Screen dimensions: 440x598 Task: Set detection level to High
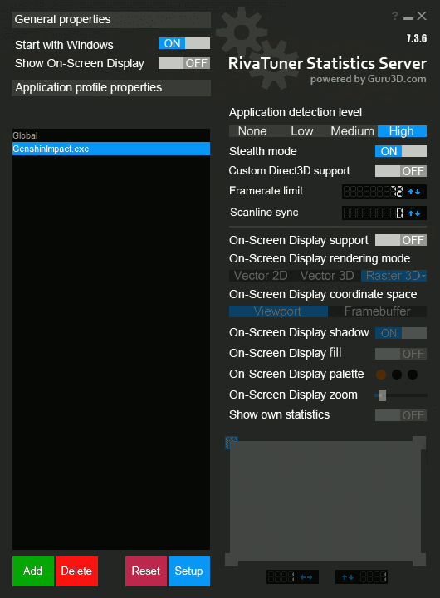coord(402,131)
